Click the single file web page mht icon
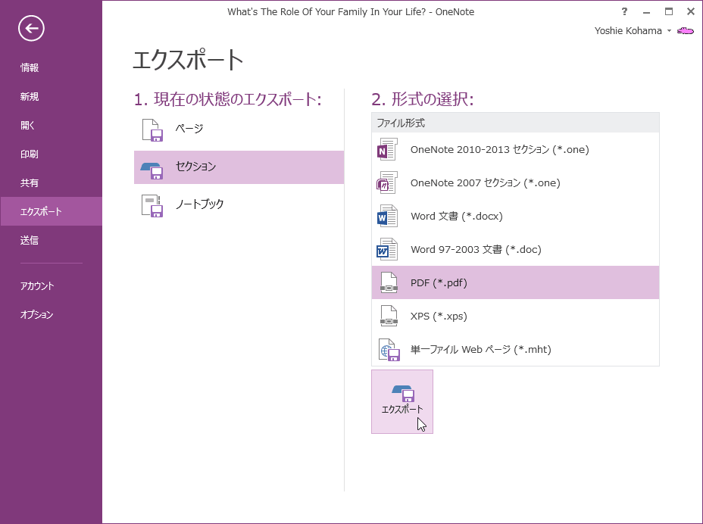The width and height of the screenshot is (703, 524). tap(389, 350)
